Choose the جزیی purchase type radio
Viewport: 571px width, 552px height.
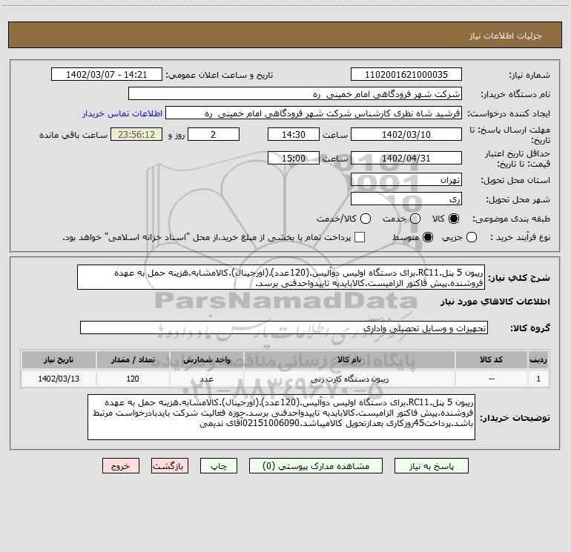(472, 237)
